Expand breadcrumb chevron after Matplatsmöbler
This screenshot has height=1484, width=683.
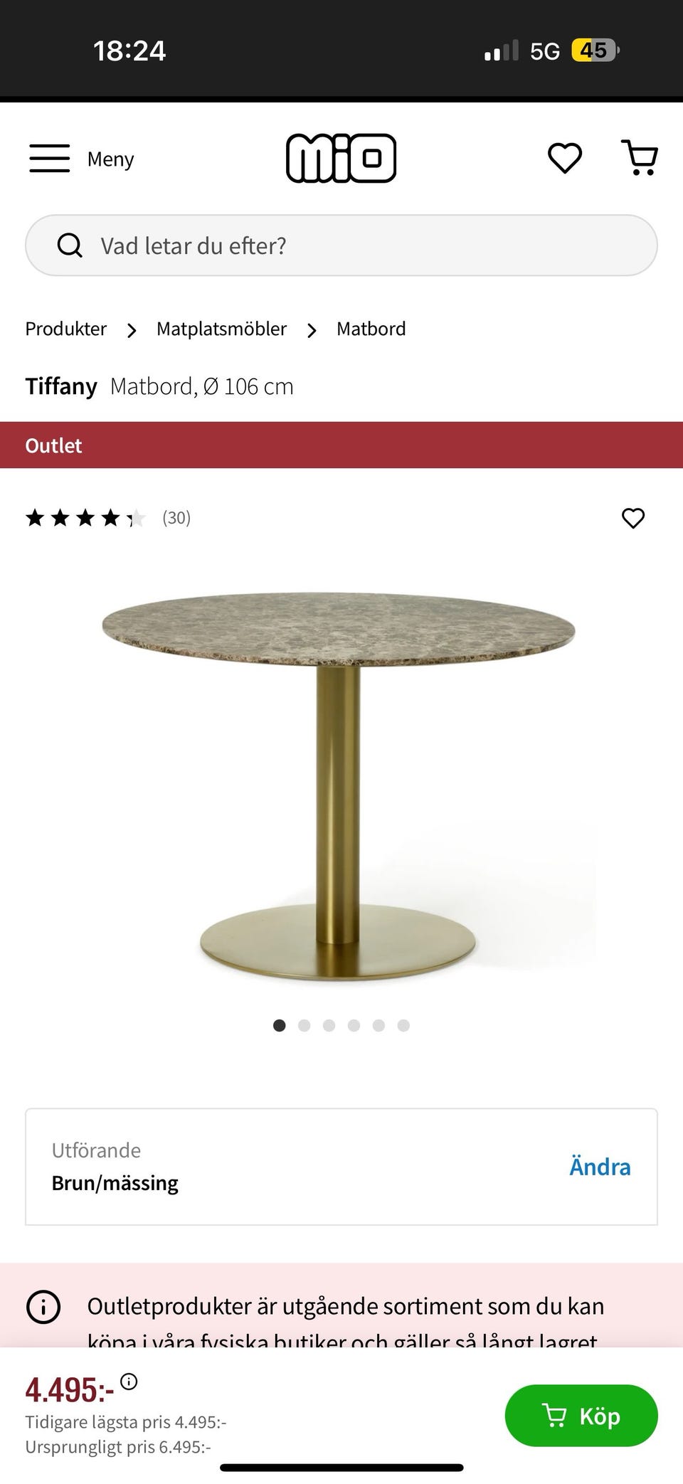(312, 330)
